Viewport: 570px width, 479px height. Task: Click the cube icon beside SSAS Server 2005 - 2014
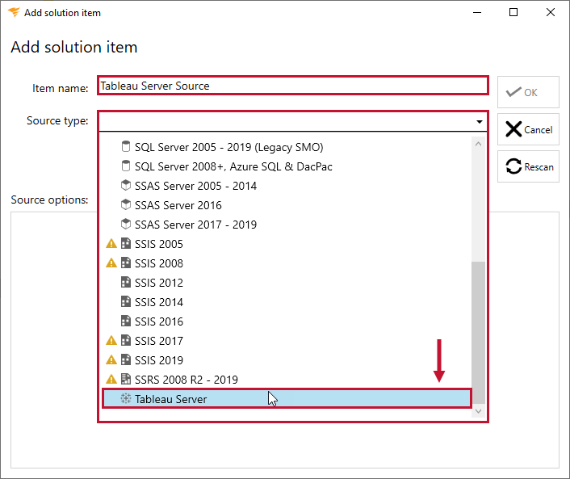(126, 186)
